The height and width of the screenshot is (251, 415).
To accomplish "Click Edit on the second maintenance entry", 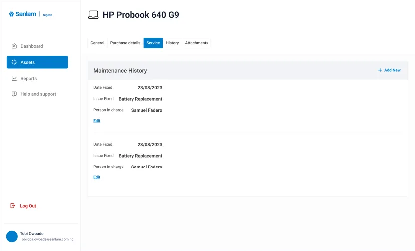I will pos(97,177).
